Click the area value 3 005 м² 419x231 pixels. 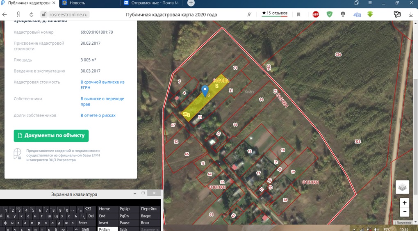coord(88,60)
